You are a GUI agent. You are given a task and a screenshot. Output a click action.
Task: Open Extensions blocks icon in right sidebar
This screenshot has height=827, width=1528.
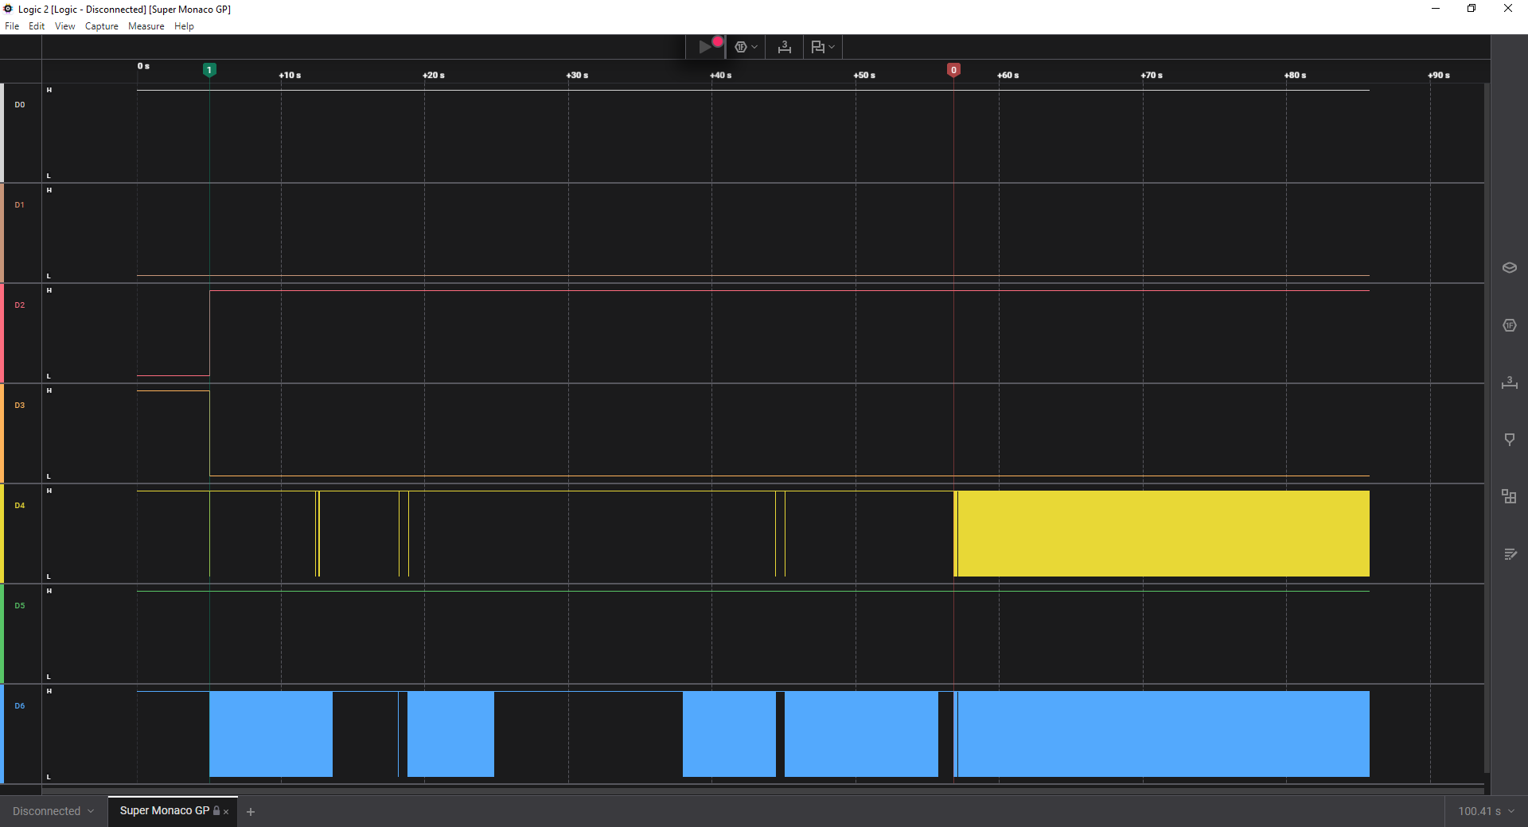(x=1509, y=497)
